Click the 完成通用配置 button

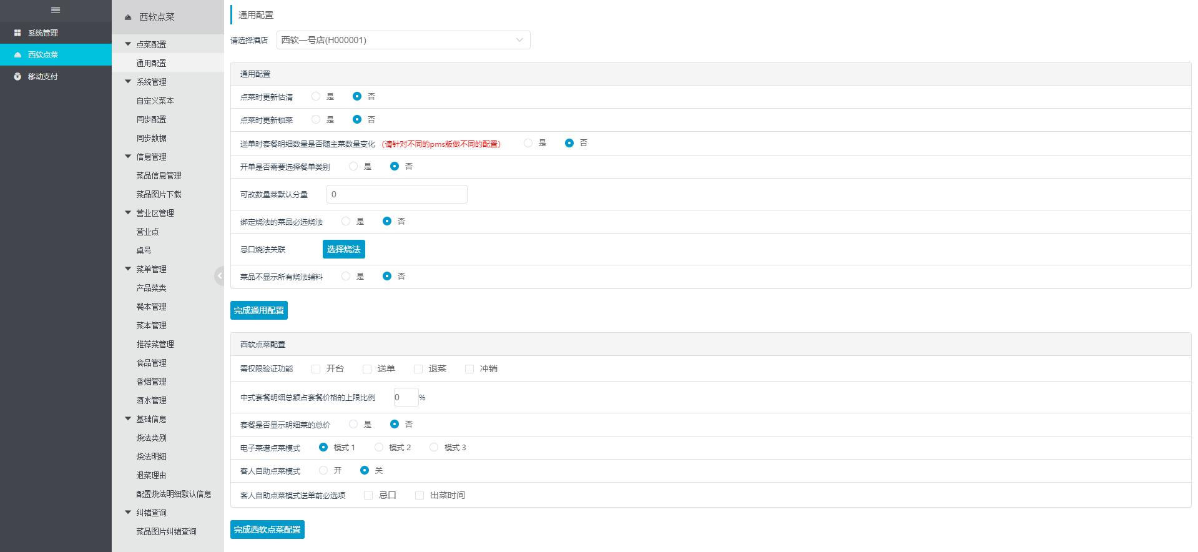click(259, 310)
